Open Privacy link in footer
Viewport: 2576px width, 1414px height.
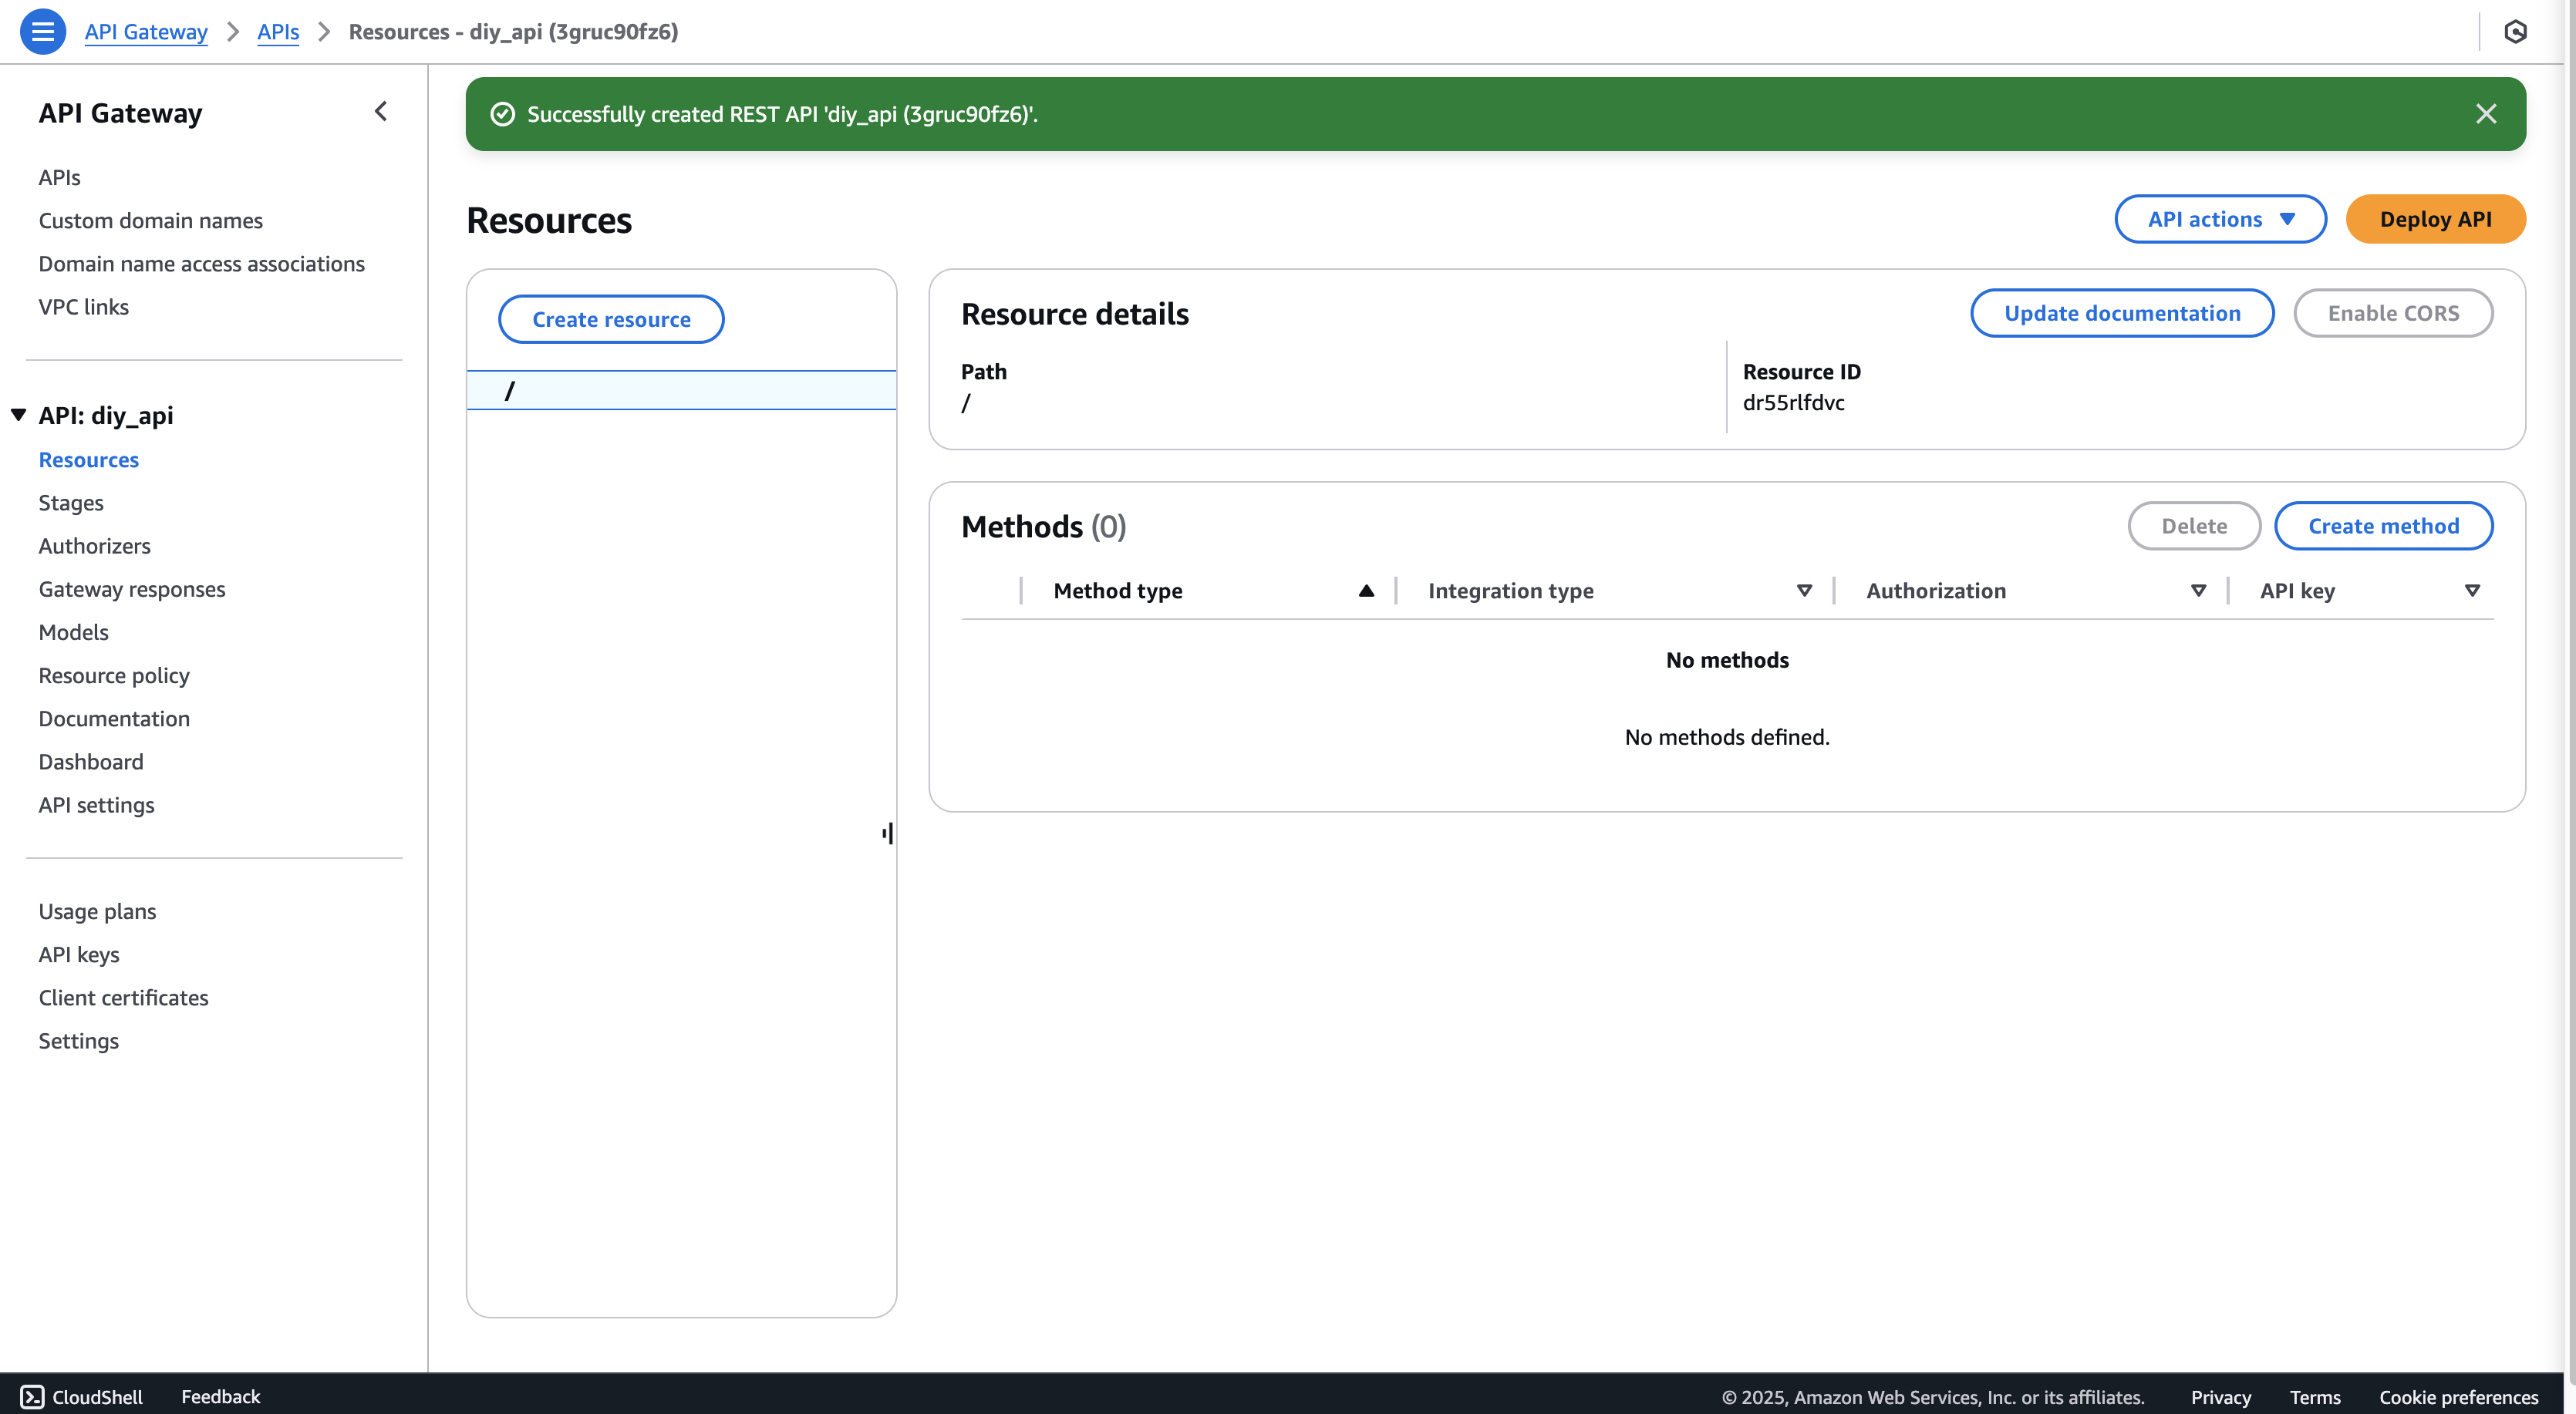[2221, 1397]
